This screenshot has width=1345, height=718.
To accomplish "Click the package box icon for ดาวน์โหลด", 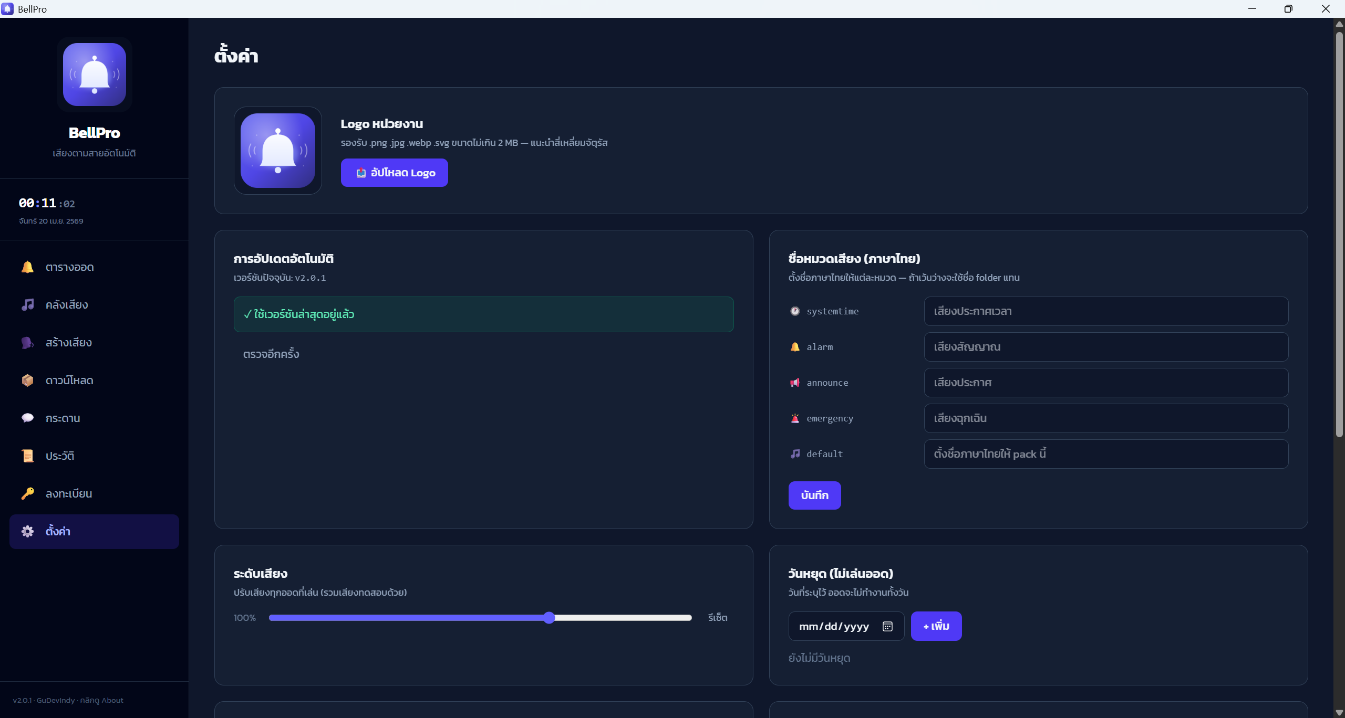I will pyautogui.click(x=27, y=381).
